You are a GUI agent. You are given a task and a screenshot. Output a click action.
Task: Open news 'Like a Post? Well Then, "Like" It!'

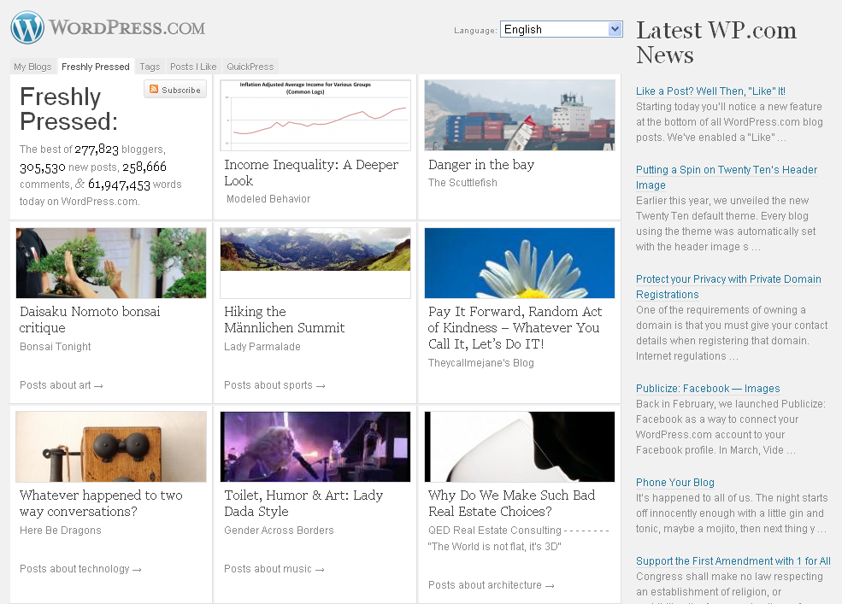710,91
